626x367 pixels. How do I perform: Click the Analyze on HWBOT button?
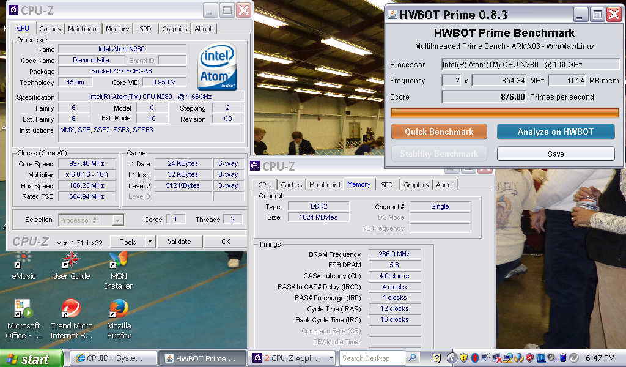point(556,132)
